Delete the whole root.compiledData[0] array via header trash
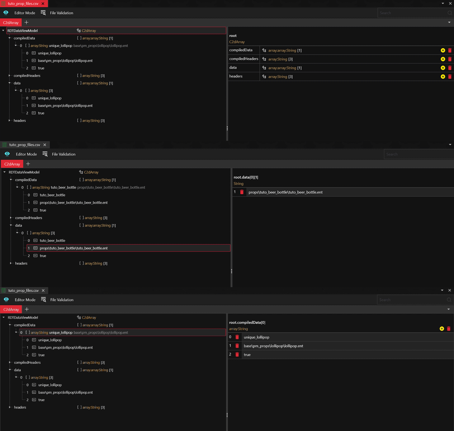 click(449, 329)
